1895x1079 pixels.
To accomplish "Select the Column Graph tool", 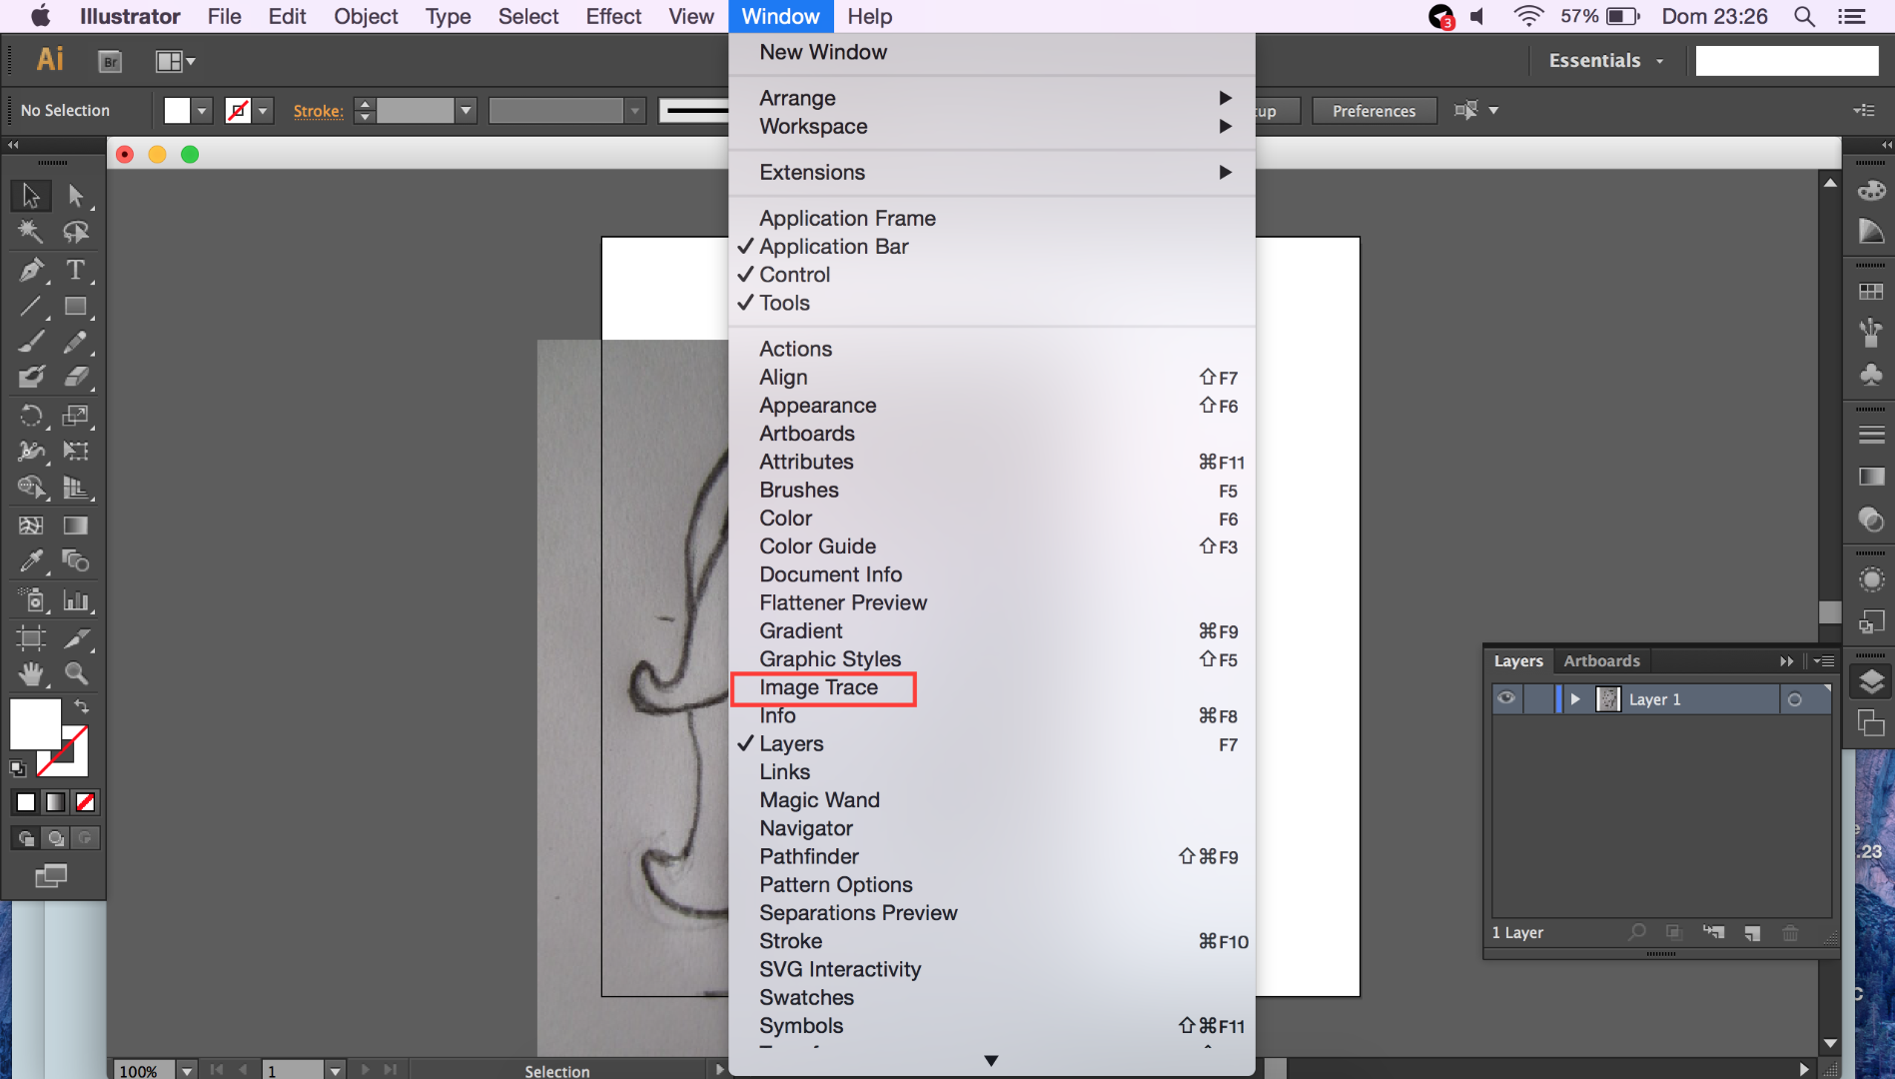I will point(76,600).
